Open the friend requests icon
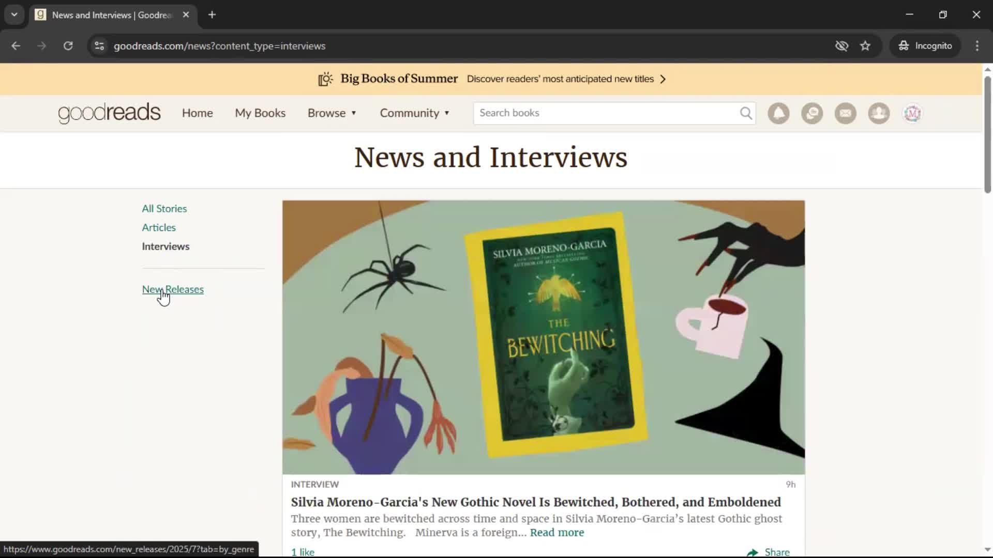This screenshot has width=993, height=558. (x=879, y=113)
